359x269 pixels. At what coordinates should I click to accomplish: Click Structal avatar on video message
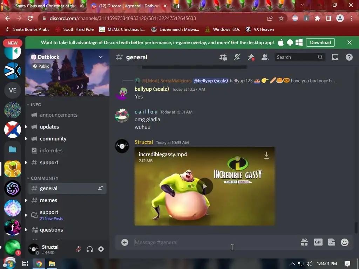(x=122, y=146)
